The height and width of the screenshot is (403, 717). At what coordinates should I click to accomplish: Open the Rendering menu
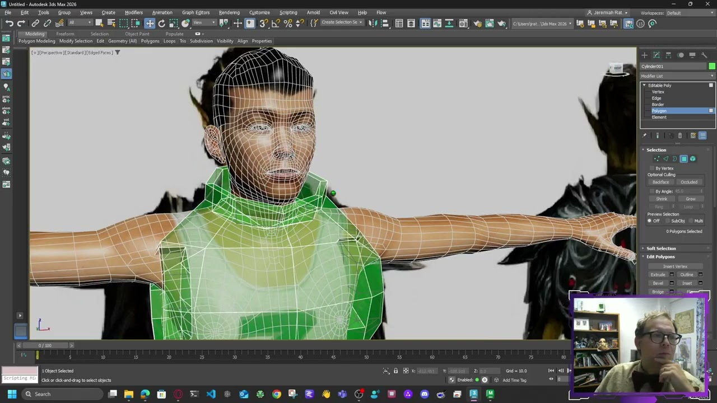click(229, 12)
